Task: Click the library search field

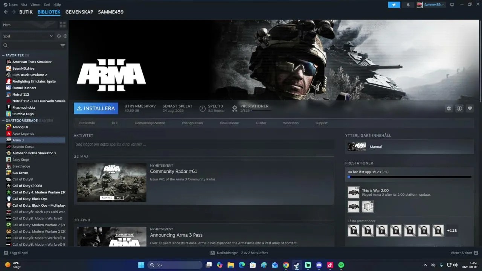Action: (x=31, y=46)
